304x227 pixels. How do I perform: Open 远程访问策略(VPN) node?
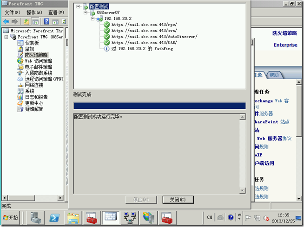[44, 79]
